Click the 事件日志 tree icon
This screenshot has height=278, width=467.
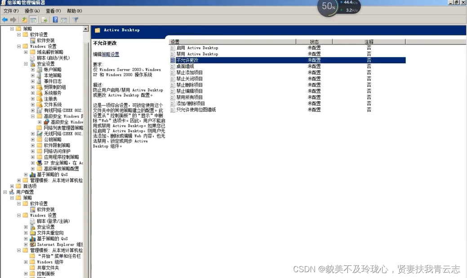(x=39, y=81)
